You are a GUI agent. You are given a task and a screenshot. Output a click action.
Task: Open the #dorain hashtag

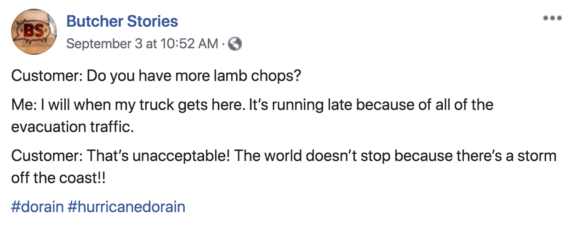[x=37, y=207]
